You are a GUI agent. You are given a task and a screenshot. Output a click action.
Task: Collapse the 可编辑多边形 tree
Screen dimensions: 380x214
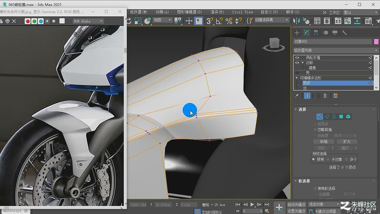pyautogui.click(x=297, y=78)
